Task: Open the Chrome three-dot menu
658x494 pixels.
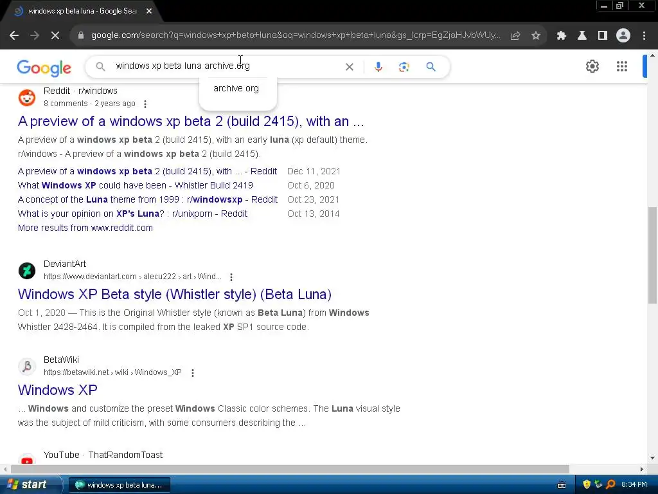Action: 644,36
